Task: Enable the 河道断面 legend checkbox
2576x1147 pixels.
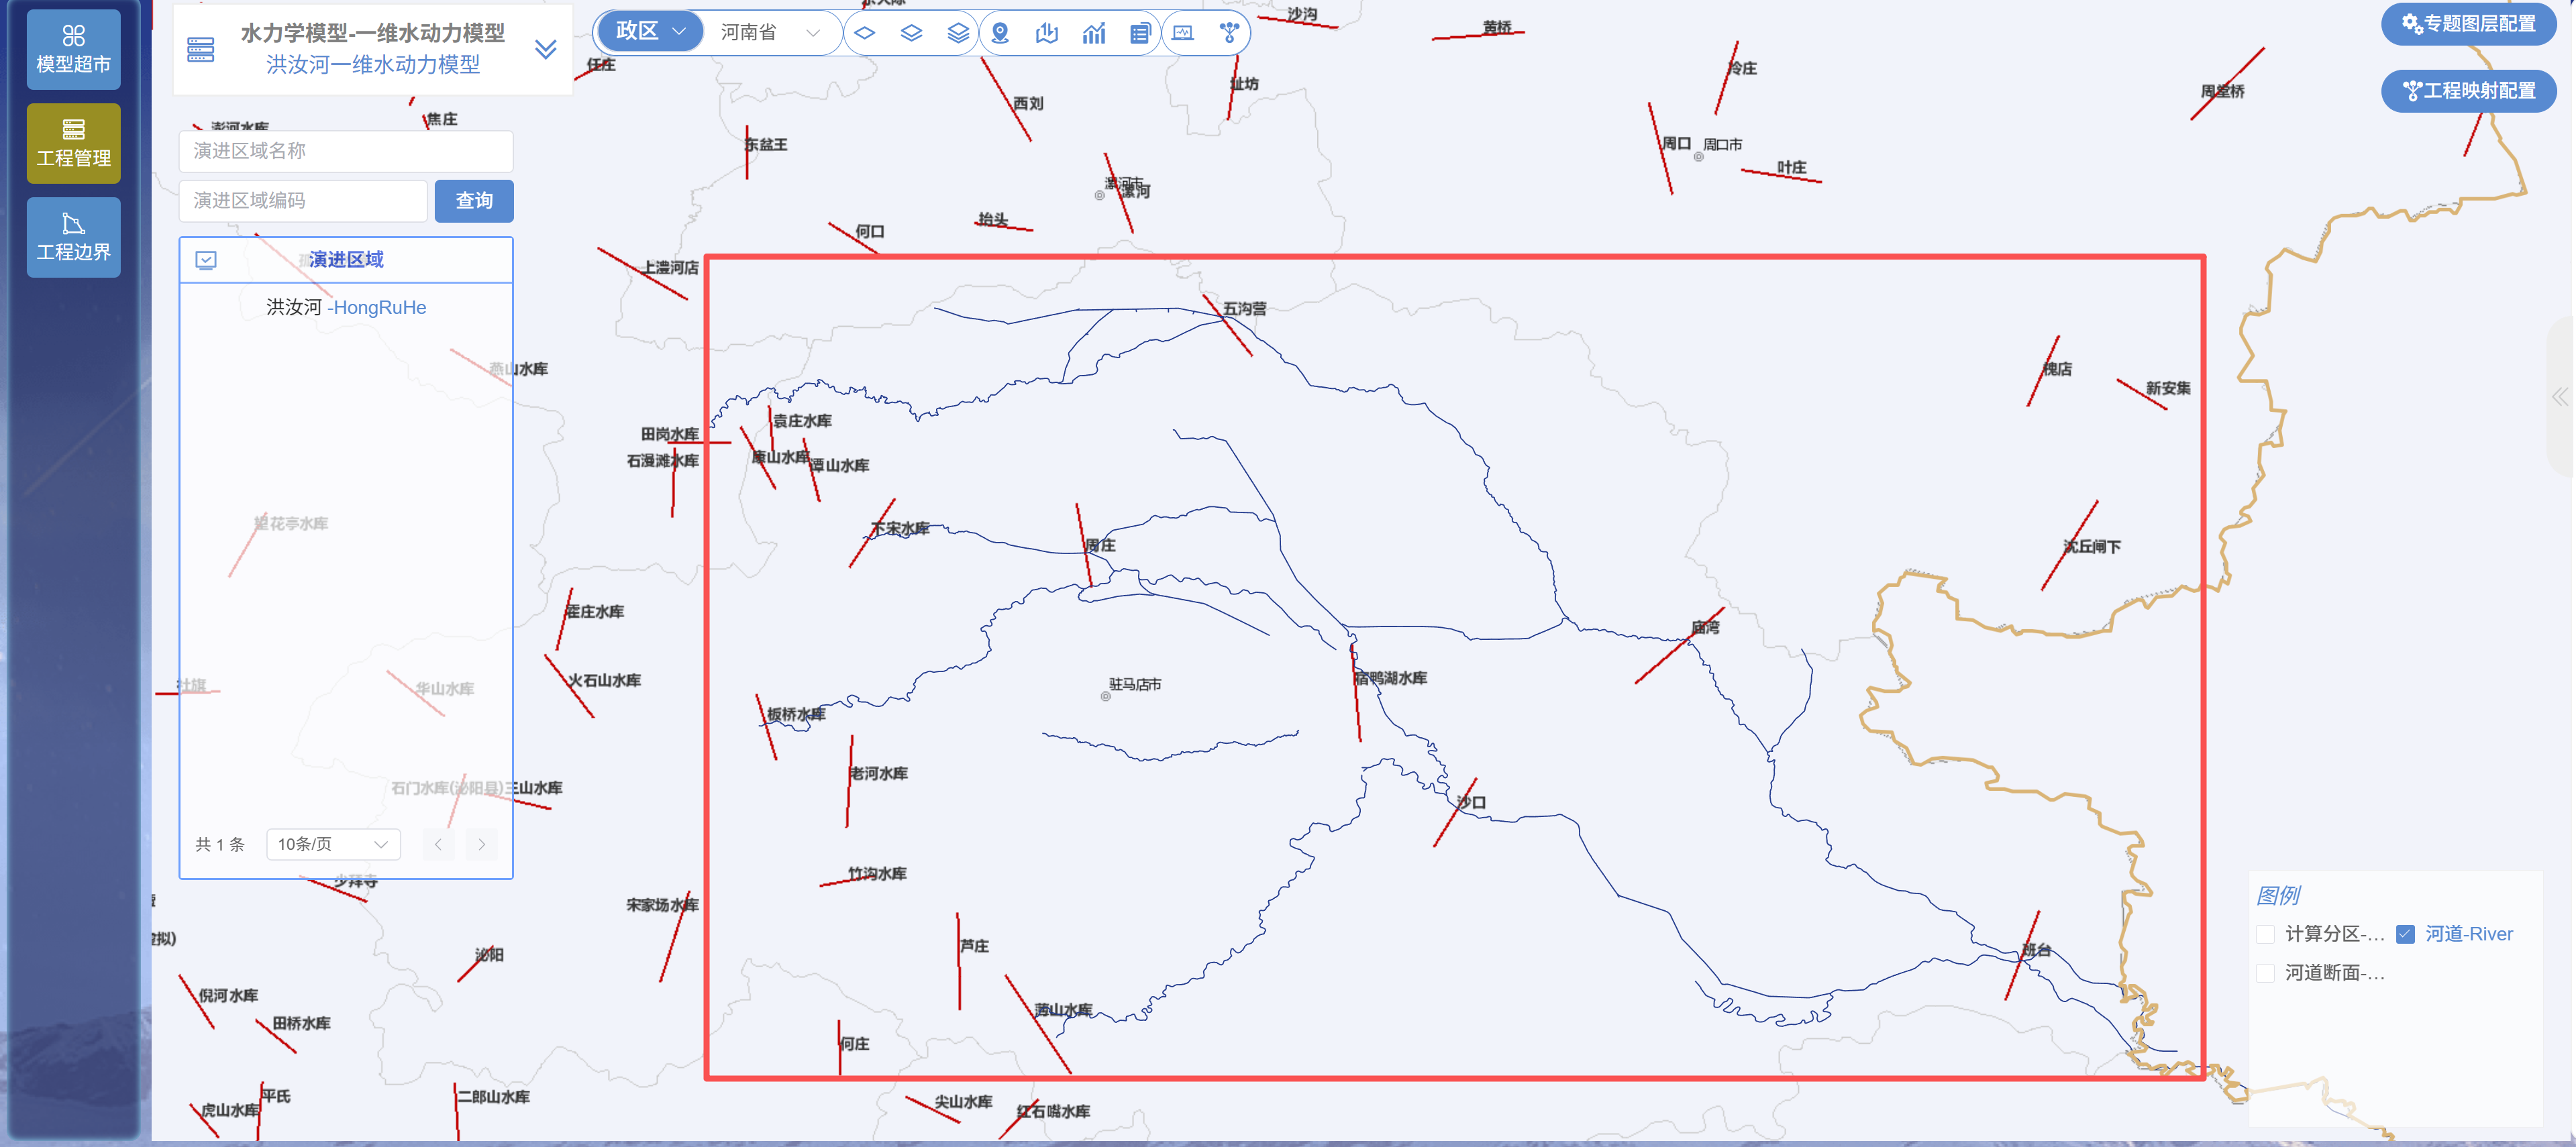Action: tap(2266, 973)
